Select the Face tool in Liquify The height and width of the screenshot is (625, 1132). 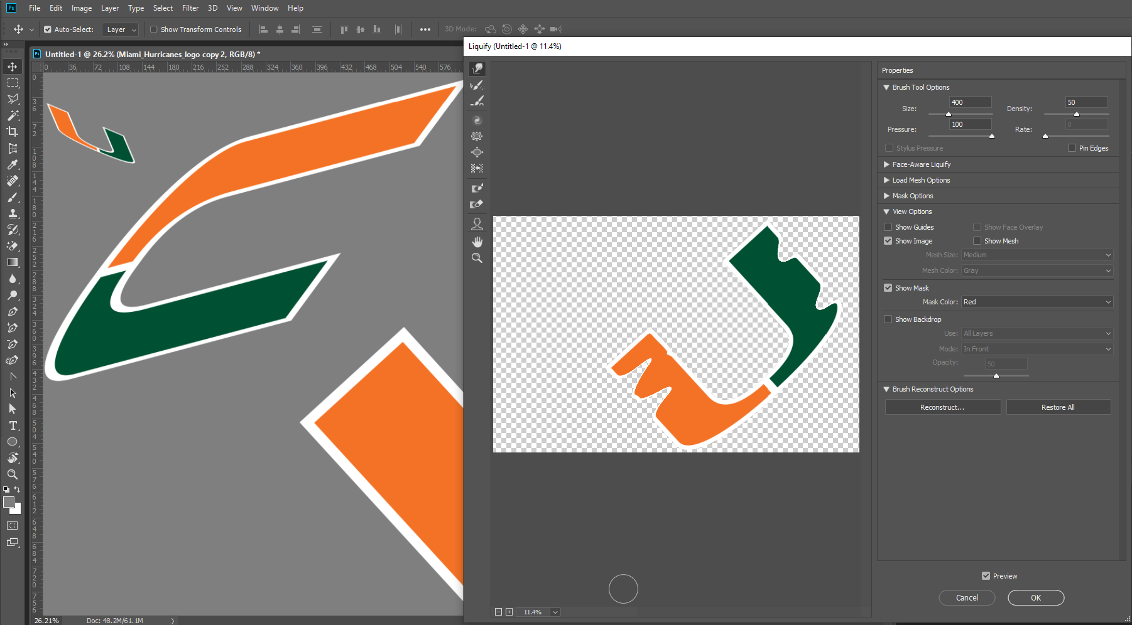(477, 223)
